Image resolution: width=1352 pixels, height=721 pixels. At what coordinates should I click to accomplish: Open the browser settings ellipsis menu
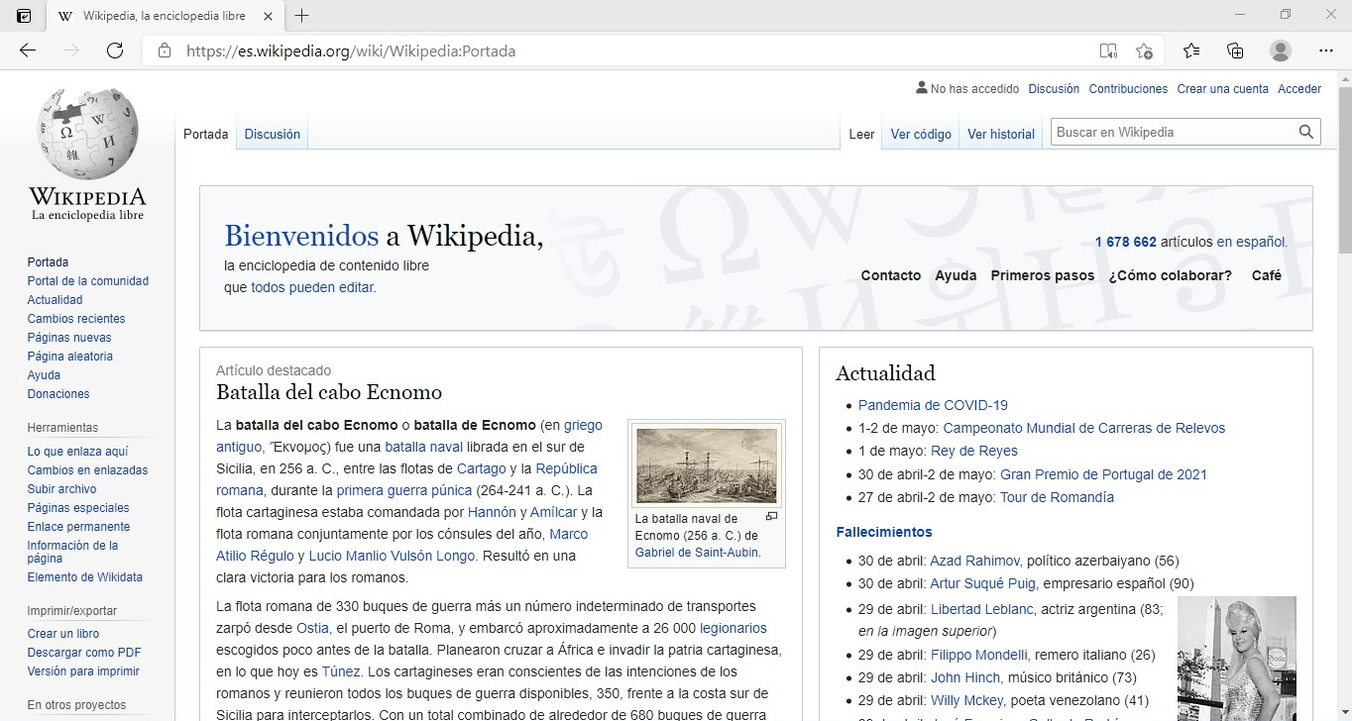(1326, 51)
